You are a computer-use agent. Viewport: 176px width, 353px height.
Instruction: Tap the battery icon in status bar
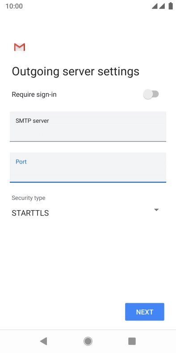click(x=171, y=6)
